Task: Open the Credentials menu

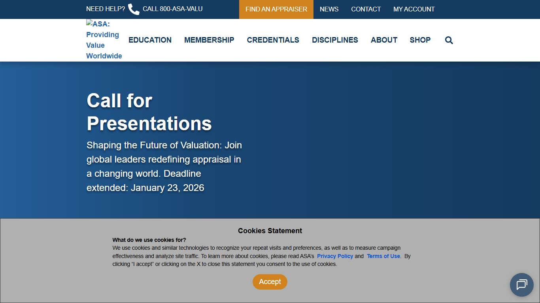Action: click(x=273, y=40)
